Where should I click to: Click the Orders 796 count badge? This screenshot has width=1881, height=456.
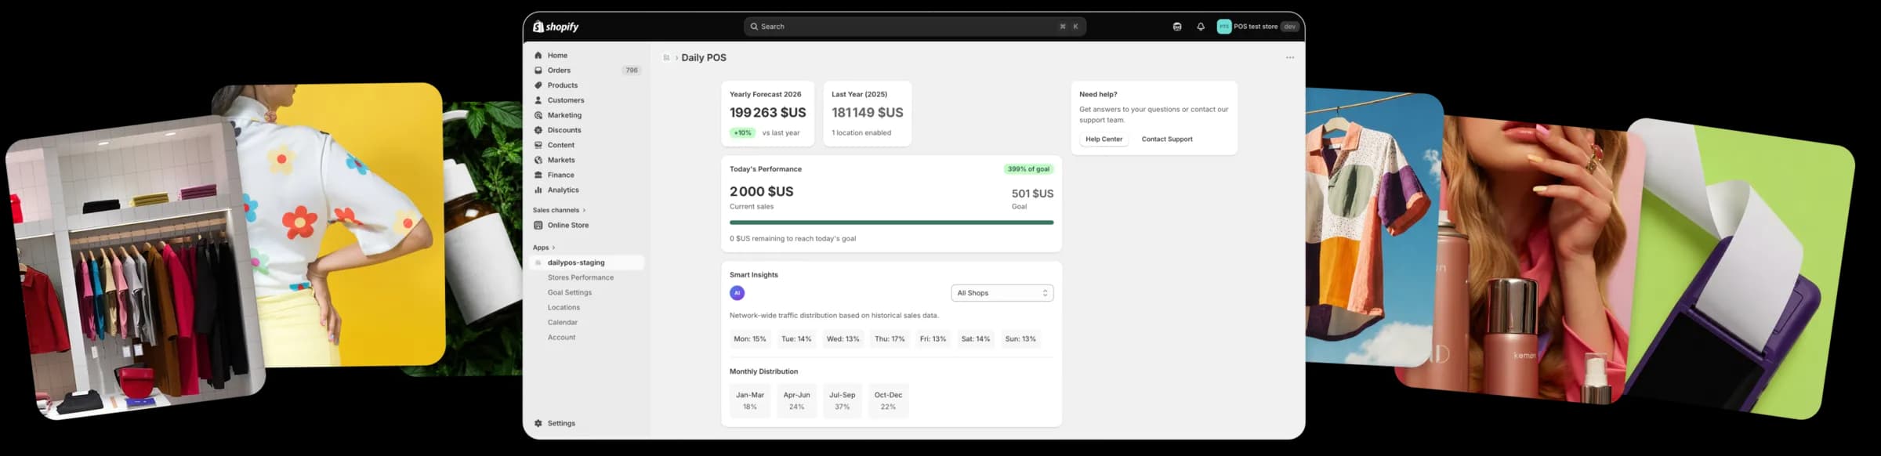(632, 71)
